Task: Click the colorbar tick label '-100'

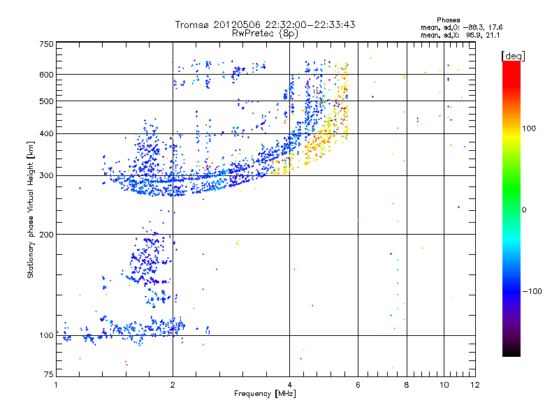Action: pos(532,291)
